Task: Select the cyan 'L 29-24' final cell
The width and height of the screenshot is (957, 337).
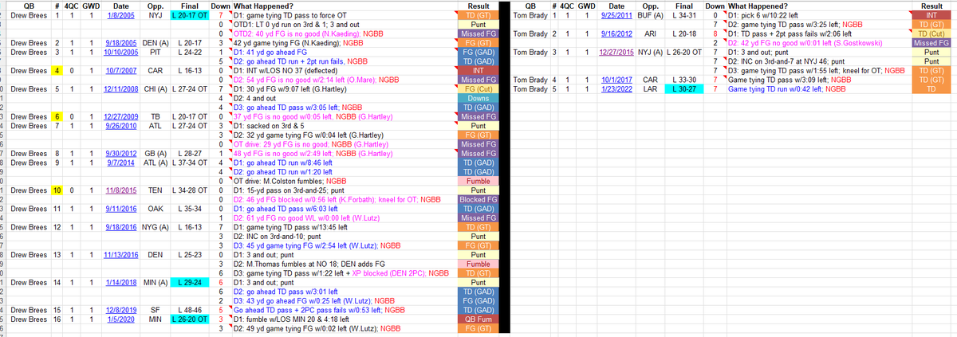Action: 189,283
